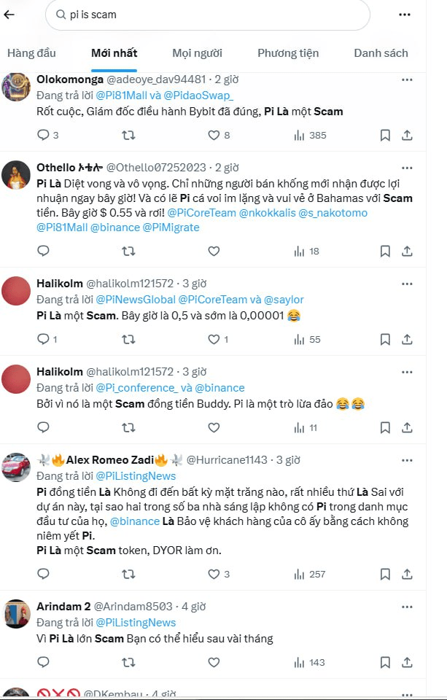Reply to Halikolm's Buddy coin tweet
The image size is (447, 700).
tap(43, 427)
